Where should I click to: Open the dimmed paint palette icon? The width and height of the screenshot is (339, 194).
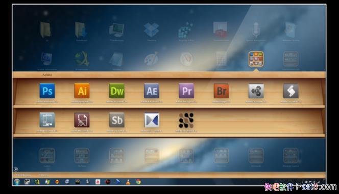coord(151,59)
